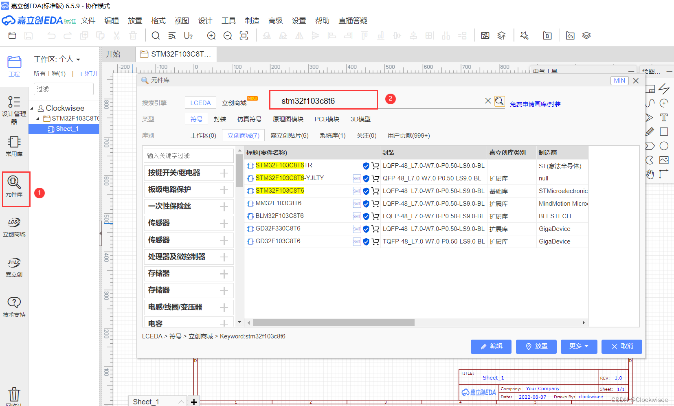Open the 常用库 sidebar panel
The width and height of the screenshot is (674, 406).
coord(14,146)
